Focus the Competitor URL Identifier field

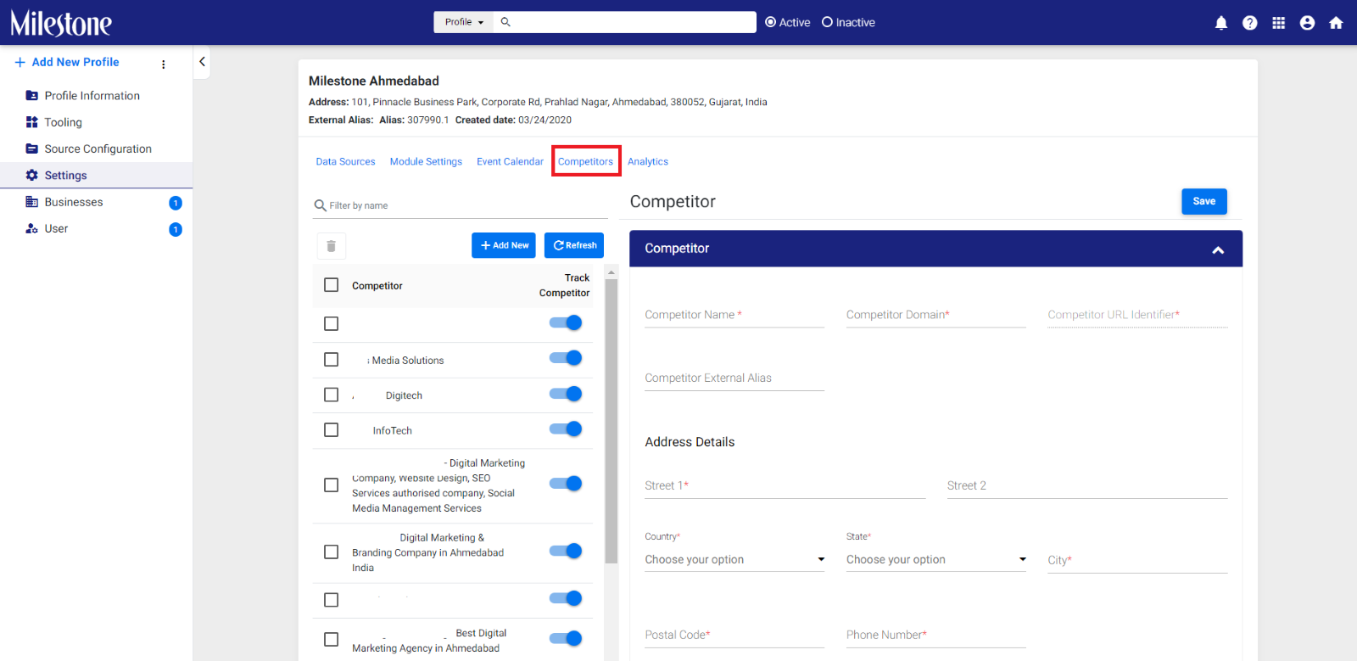(1137, 315)
